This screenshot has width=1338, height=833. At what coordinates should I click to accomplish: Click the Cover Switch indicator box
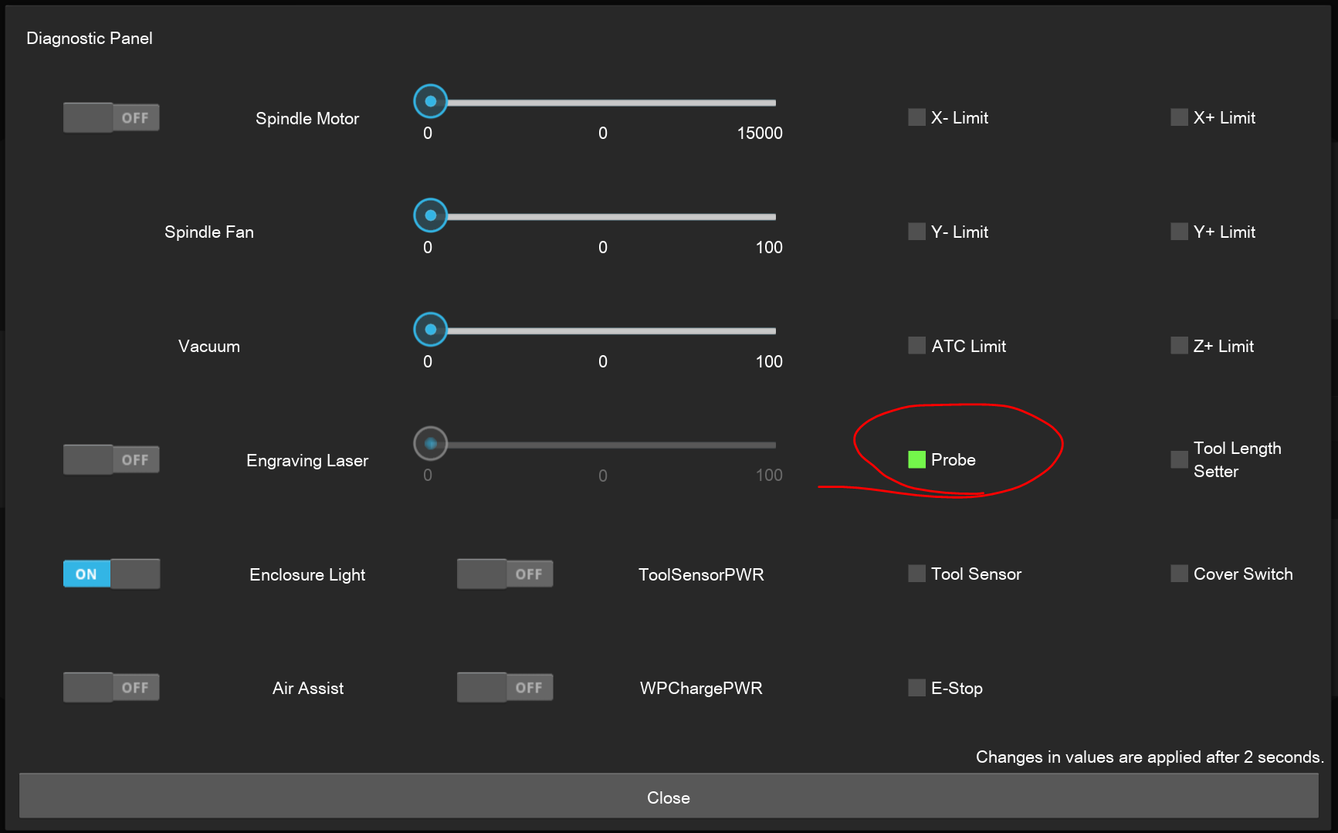point(1179,574)
